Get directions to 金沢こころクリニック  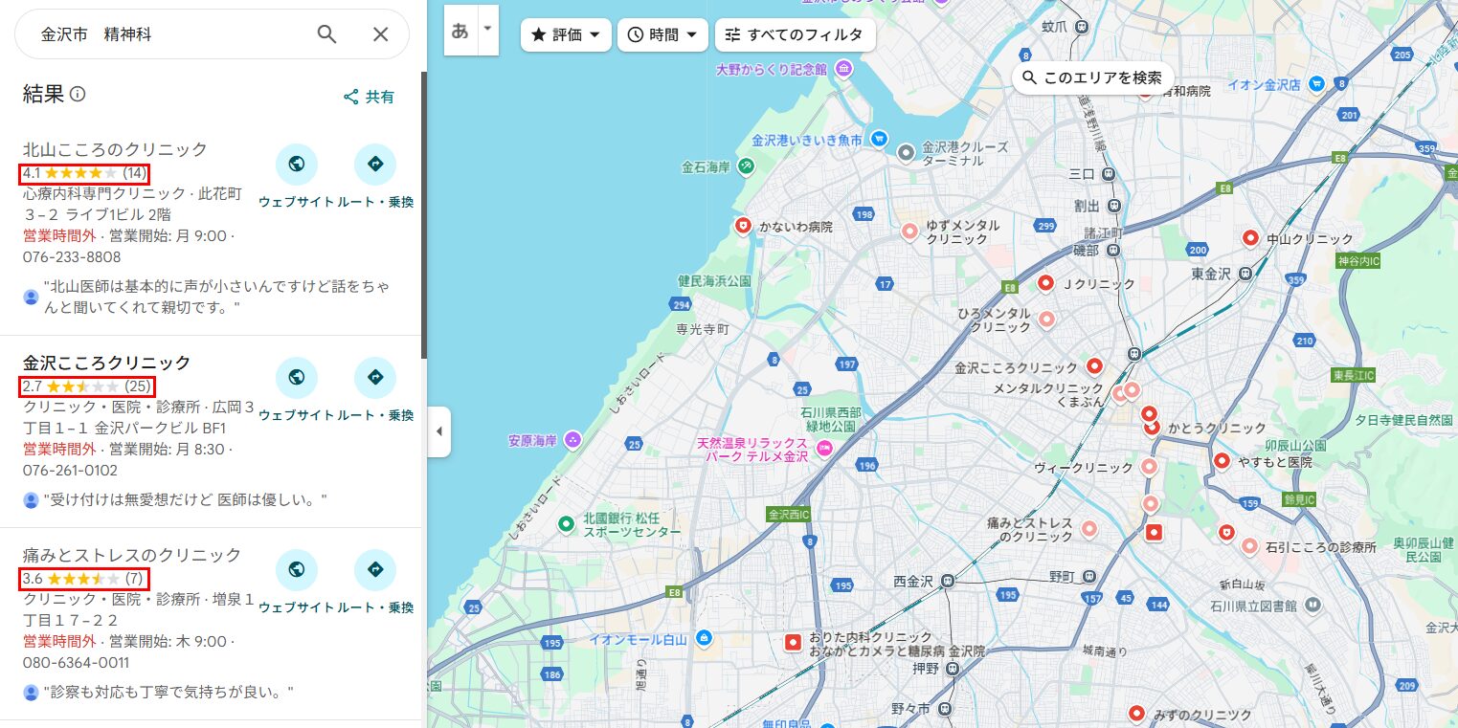(374, 378)
